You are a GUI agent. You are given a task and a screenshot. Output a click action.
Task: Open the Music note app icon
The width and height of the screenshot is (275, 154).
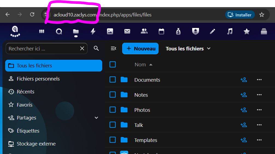click(230, 32)
